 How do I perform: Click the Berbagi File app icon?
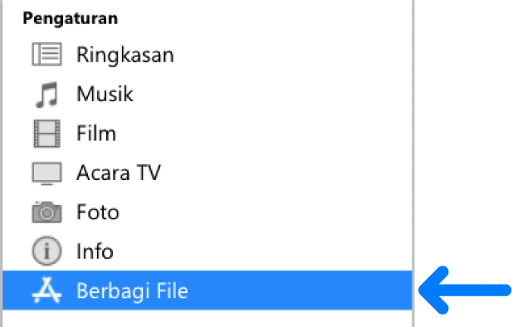pyautogui.click(x=46, y=290)
